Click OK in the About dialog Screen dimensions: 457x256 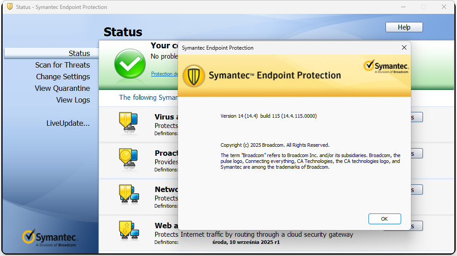tap(385, 219)
